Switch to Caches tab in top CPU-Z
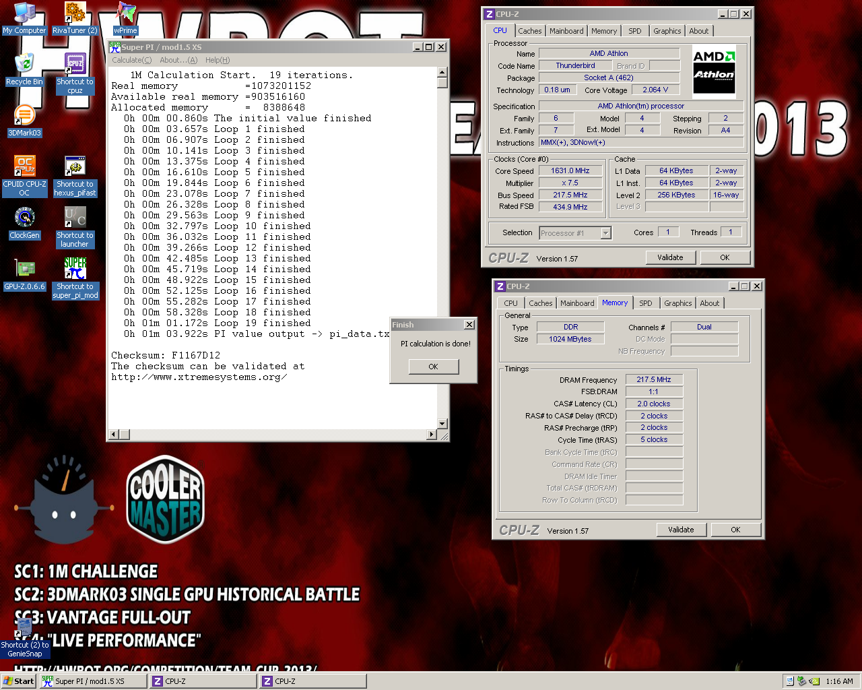 [530, 31]
